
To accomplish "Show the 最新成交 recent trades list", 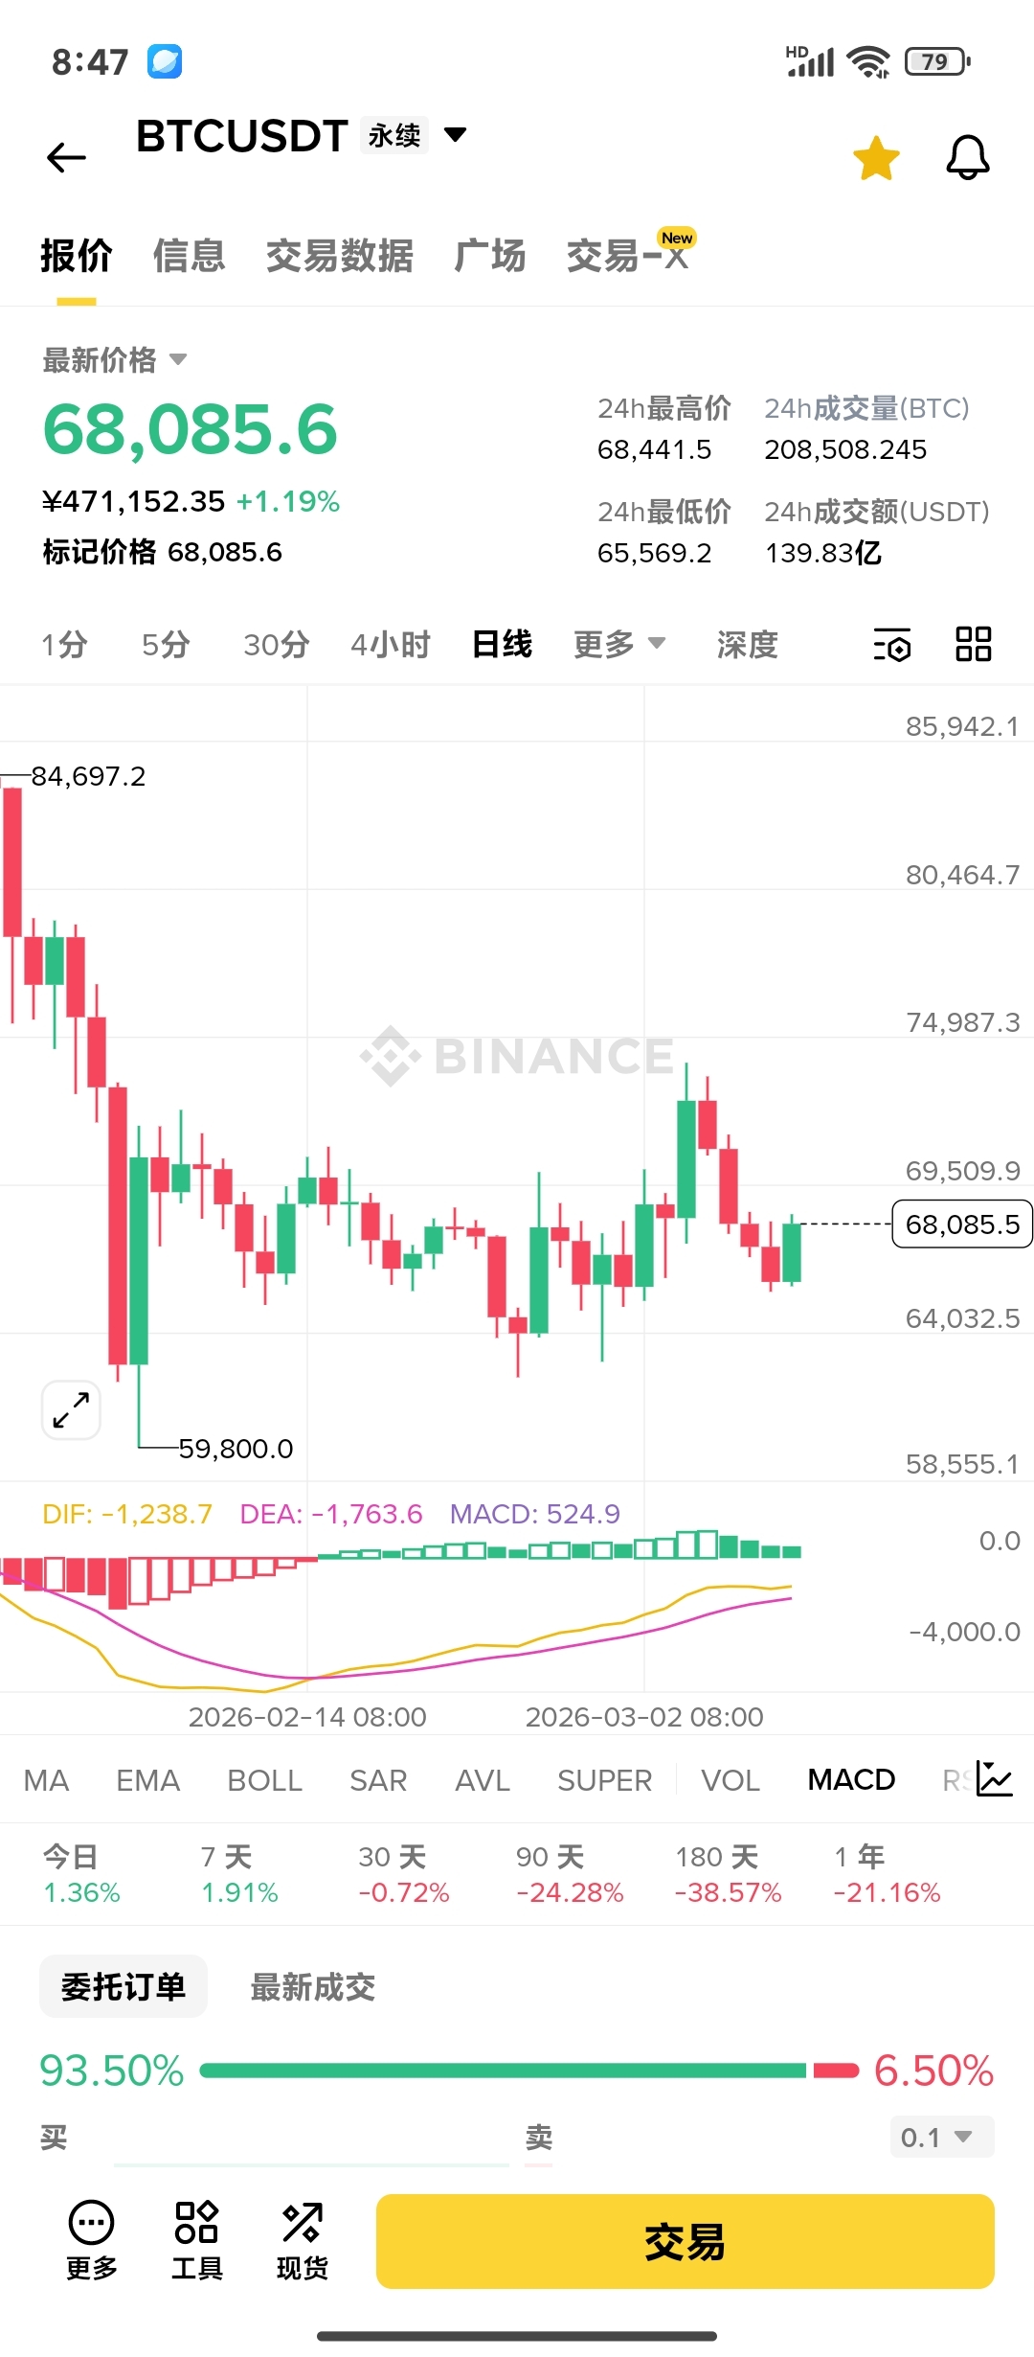I will pos(312,1987).
